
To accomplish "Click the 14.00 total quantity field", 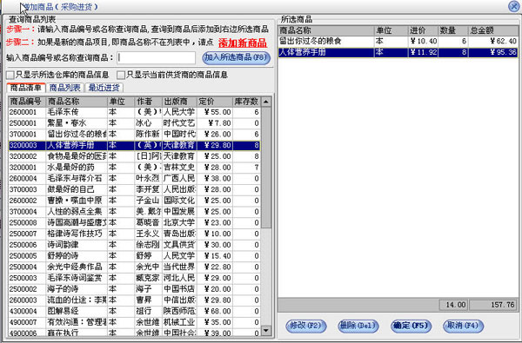I will pyautogui.click(x=453, y=305).
